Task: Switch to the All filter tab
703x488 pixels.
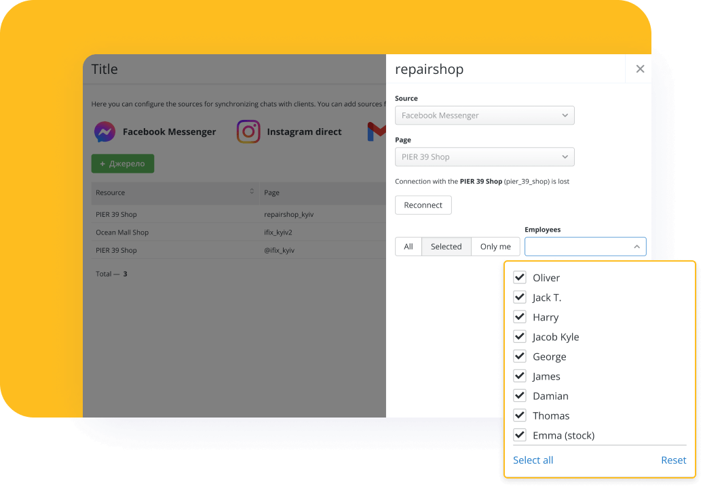Action: 408,247
